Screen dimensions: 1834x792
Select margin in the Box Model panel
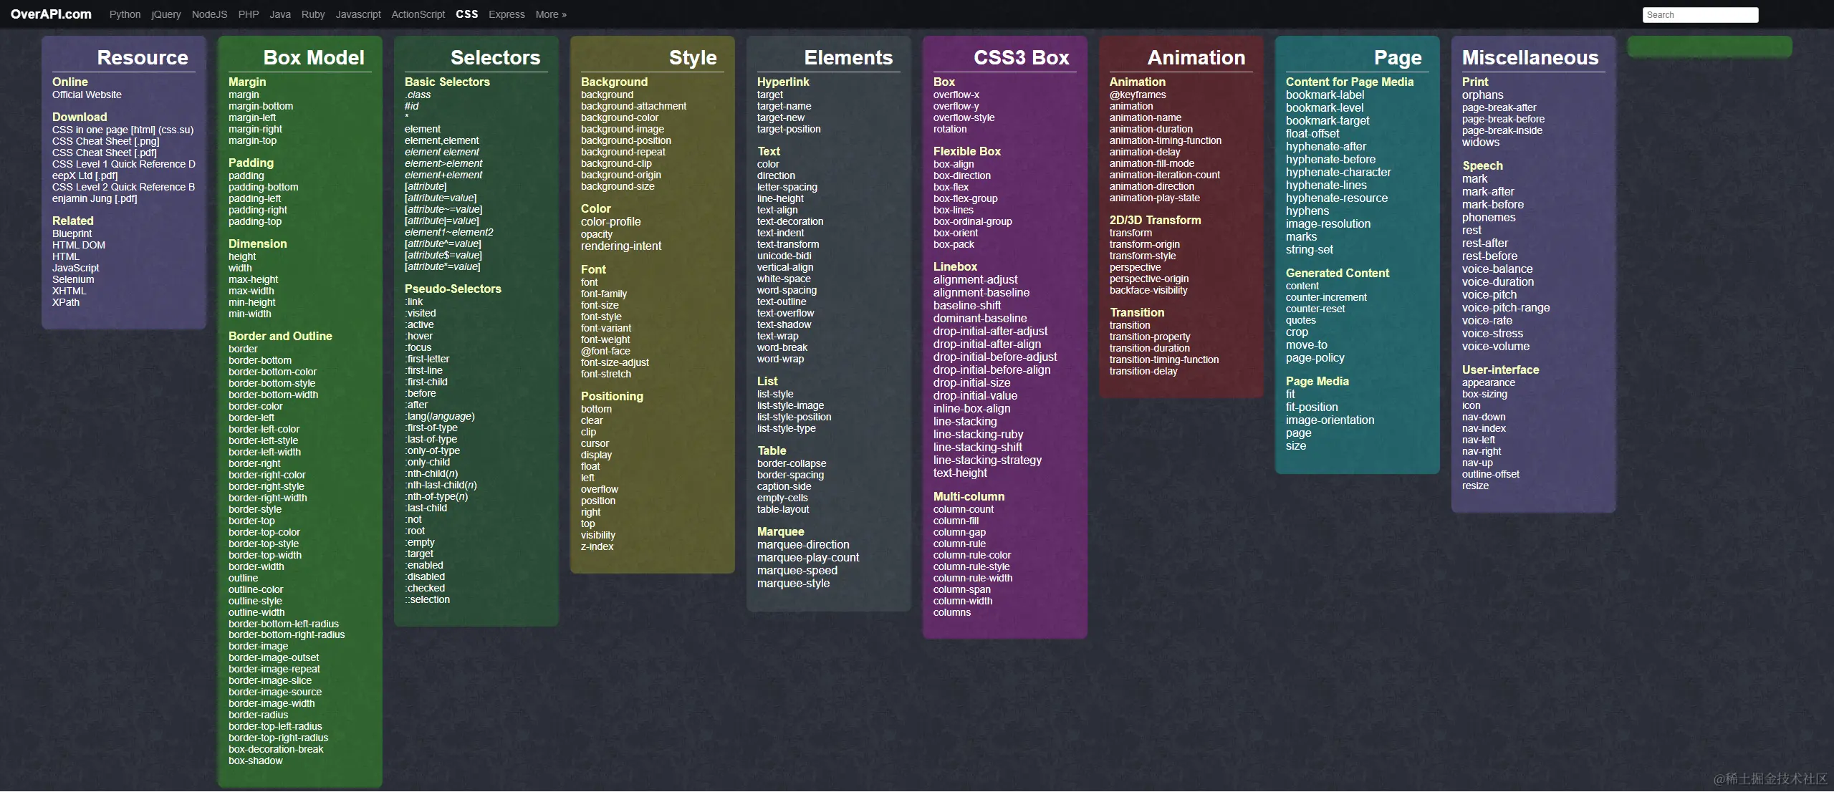245,94
